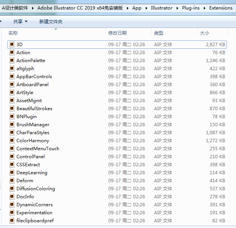Expand the arrow after App breadcrumb
This screenshot has height=228, width=236.
[x=146, y=8]
